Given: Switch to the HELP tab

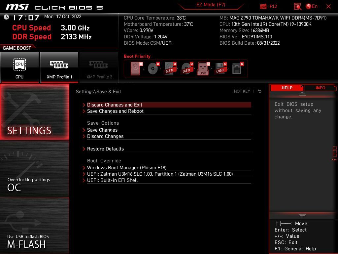Looking at the screenshot, I should point(287,88).
